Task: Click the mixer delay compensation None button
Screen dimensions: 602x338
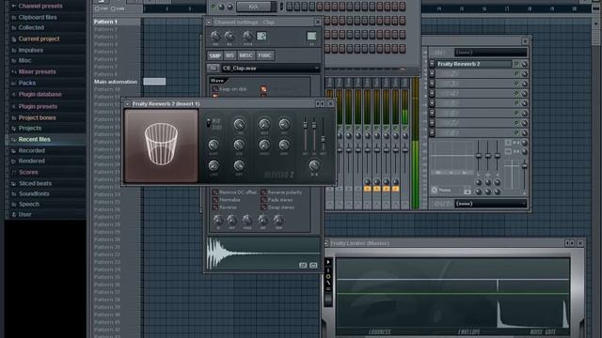Action: point(445,190)
